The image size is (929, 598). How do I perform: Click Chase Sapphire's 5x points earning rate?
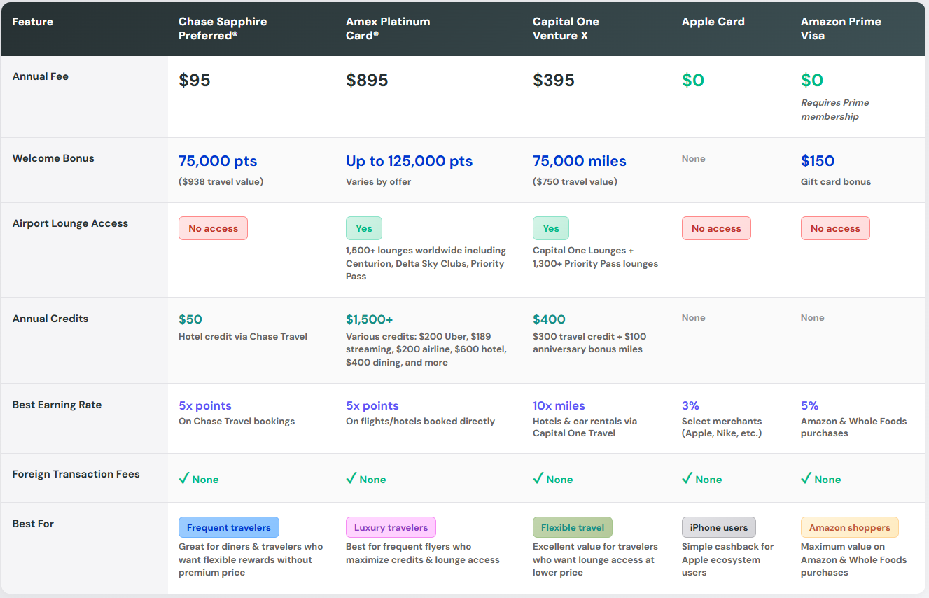(x=205, y=405)
